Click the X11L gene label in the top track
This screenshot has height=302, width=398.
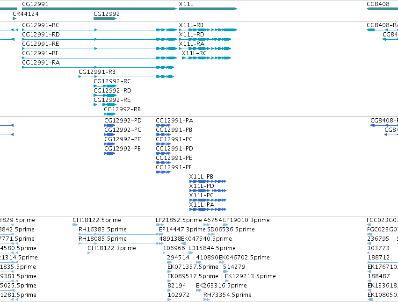click(x=186, y=4)
